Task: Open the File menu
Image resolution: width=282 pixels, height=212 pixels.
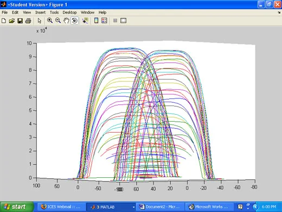Action: click(x=5, y=13)
